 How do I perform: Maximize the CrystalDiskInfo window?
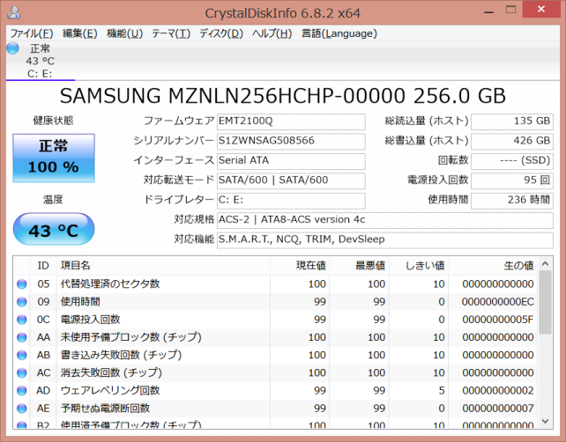point(510,10)
